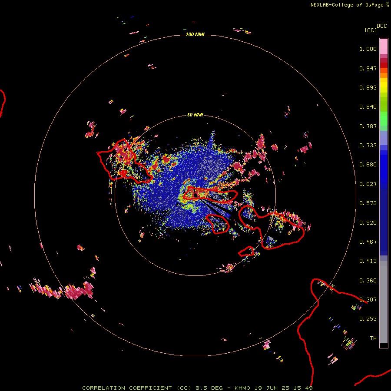Click the 0.253 colorbar value
391x391 pixels.
click(x=368, y=319)
